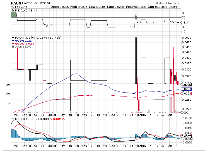Click the blue 0.0281 MA tag on axis
Viewport: 205px width, 151px height.
186,89
